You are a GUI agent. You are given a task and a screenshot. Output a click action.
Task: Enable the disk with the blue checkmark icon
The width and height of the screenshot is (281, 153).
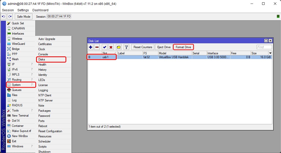[x=104, y=47]
